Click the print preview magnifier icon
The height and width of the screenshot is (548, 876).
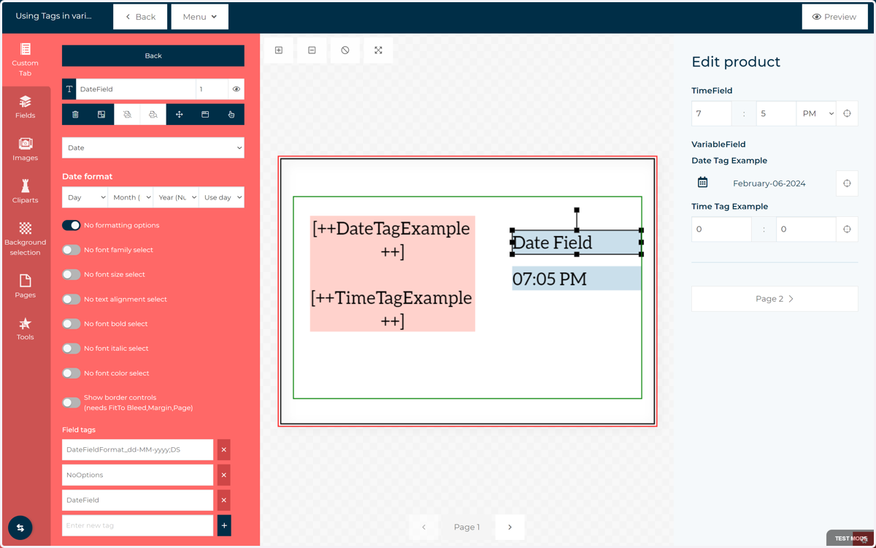(x=153, y=115)
